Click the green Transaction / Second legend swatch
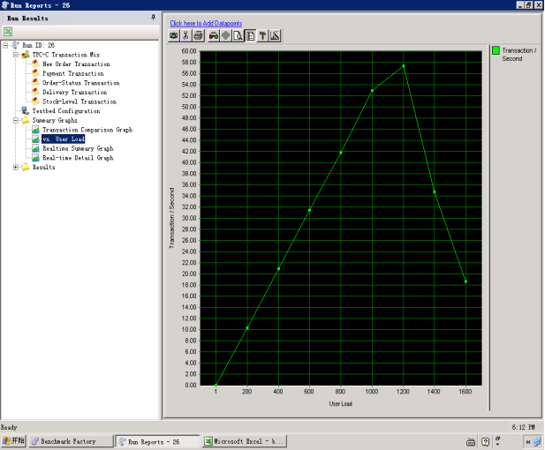Image resolution: width=545 pixels, height=450 pixels. point(496,50)
